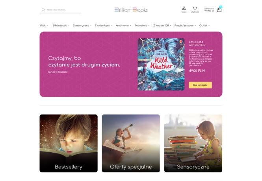
Task: Click the search magnifier icon
Action: [43, 10]
